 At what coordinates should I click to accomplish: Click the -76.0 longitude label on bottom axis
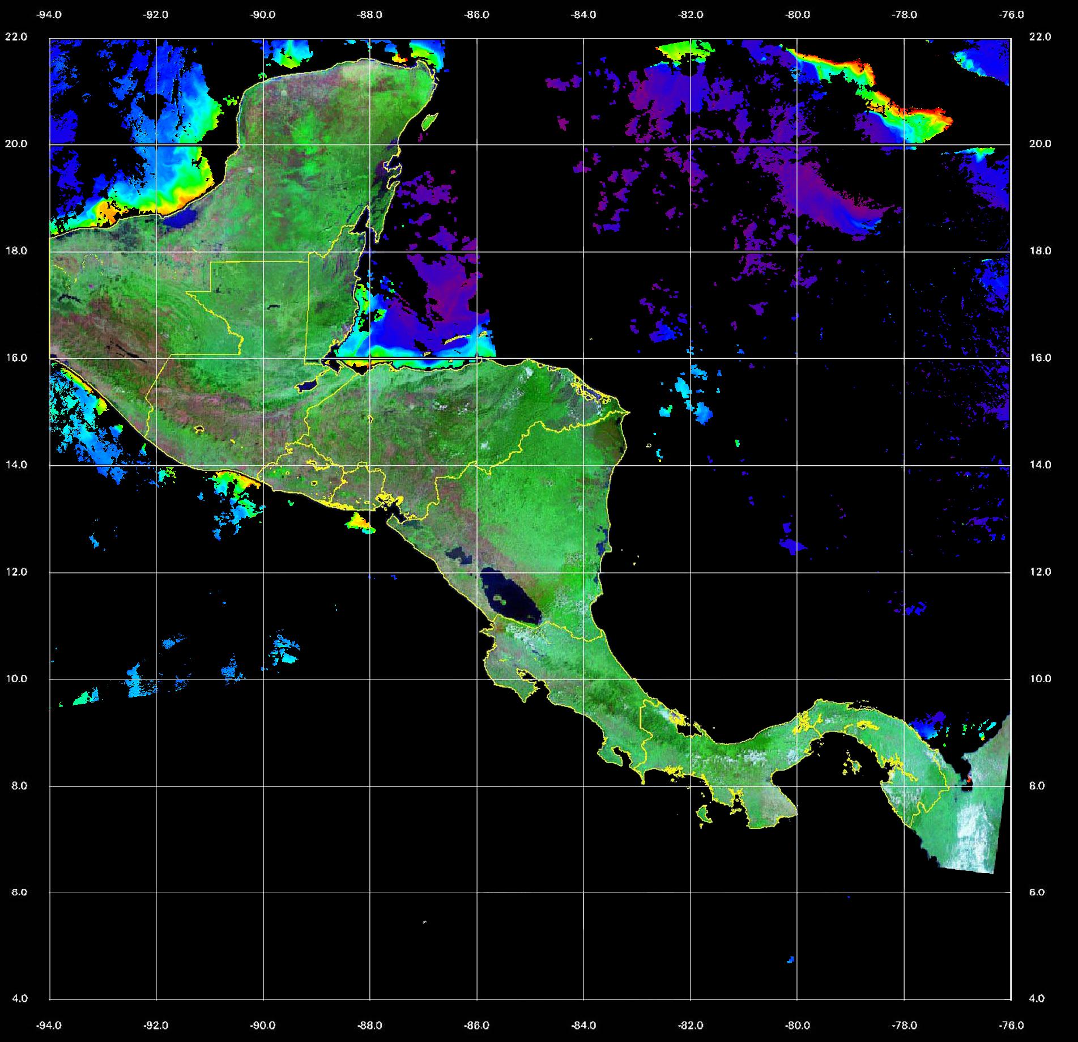pos(1012,1026)
